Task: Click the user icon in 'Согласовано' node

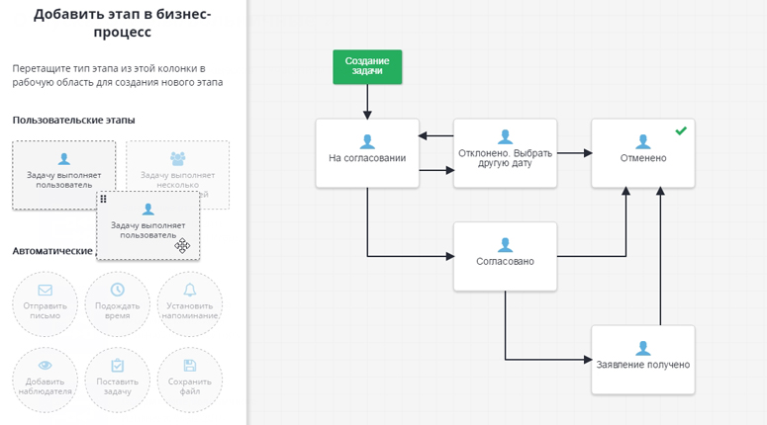Action: click(x=506, y=245)
